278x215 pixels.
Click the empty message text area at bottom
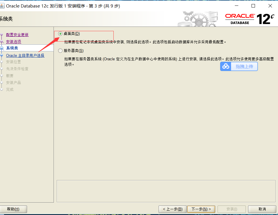[166, 191]
